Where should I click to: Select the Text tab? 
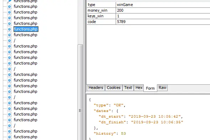tap(128, 88)
